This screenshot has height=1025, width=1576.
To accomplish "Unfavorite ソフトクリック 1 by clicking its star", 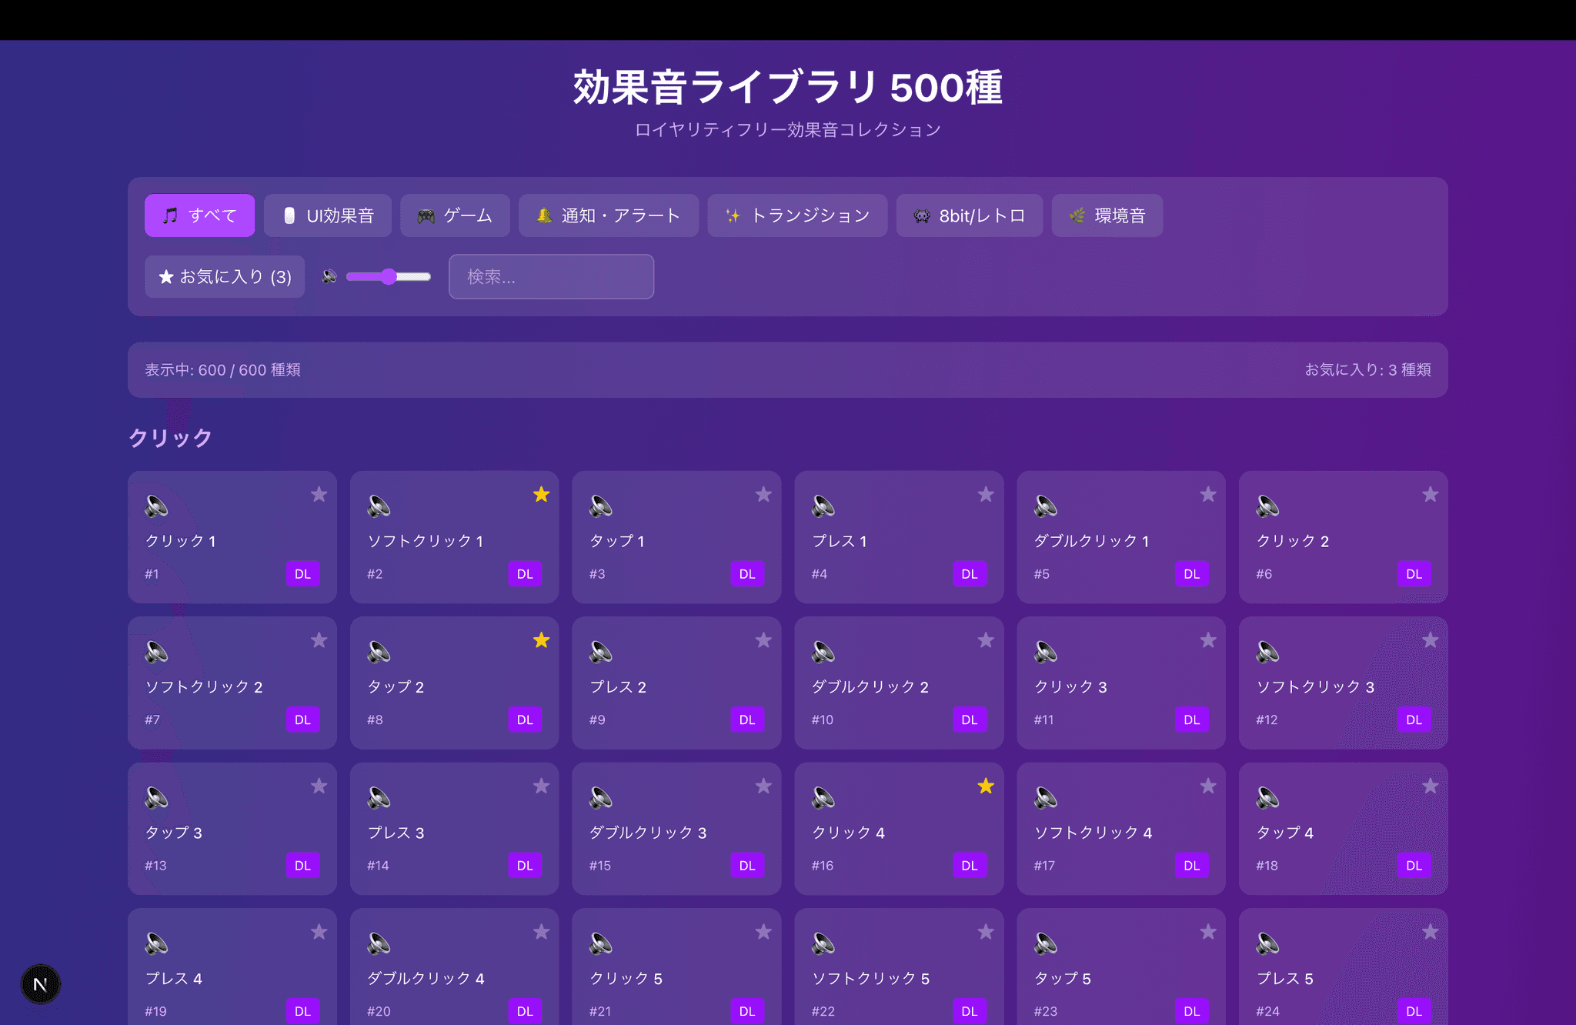I will pos(542,494).
